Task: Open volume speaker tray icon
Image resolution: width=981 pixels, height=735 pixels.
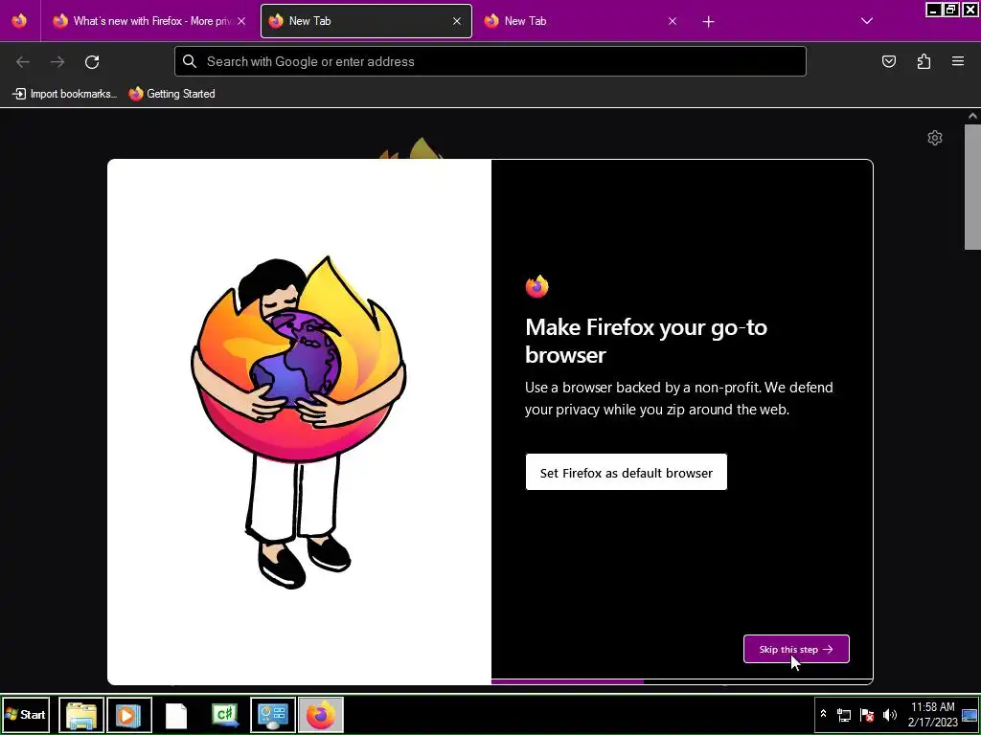Action: point(889,715)
